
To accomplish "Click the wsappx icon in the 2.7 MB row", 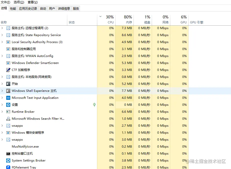I will tap(8, 126).
